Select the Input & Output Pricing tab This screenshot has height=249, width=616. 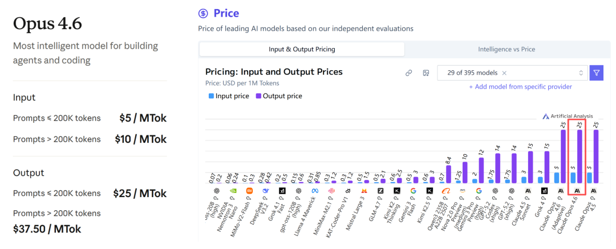click(x=302, y=49)
